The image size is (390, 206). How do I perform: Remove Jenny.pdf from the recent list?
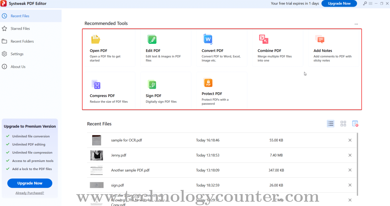pyautogui.click(x=350, y=155)
